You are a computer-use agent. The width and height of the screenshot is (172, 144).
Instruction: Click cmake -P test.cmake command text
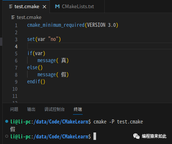point(118,122)
